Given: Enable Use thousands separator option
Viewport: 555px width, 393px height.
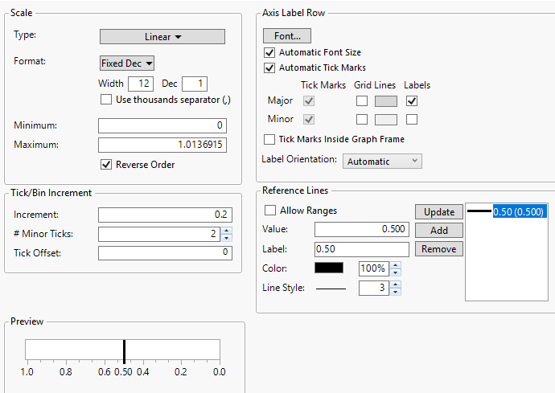Looking at the screenshot, I should click(x=106, y=100).
